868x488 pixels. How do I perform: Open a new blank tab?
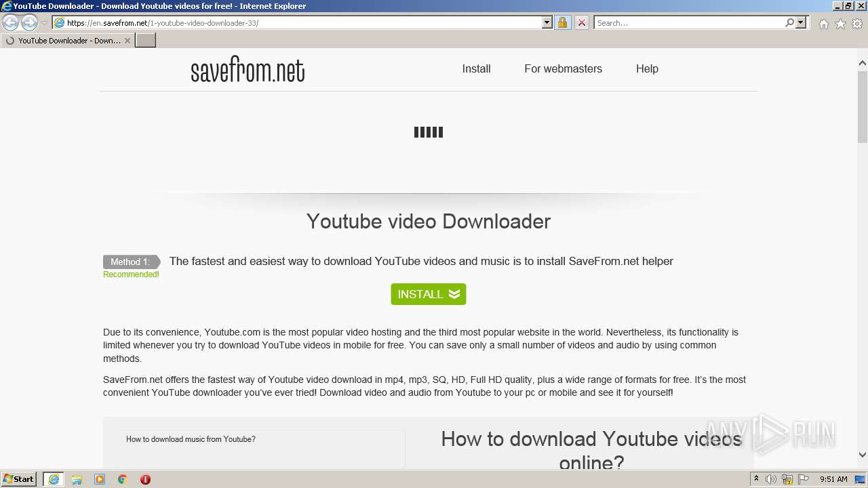coord(146,41)
